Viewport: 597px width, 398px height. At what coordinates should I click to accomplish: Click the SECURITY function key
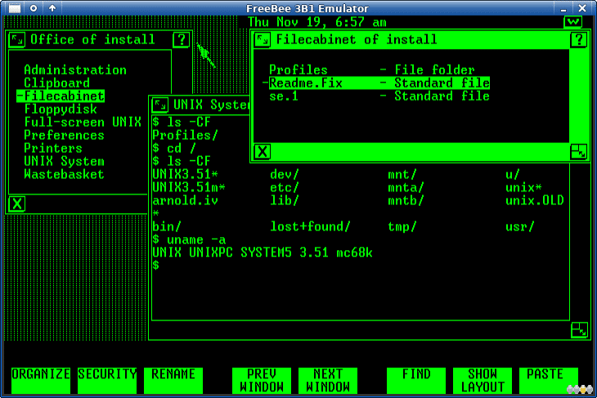click(107, 381)
